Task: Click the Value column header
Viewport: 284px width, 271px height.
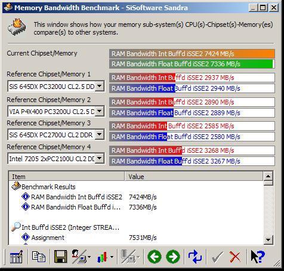Action: 194,176
